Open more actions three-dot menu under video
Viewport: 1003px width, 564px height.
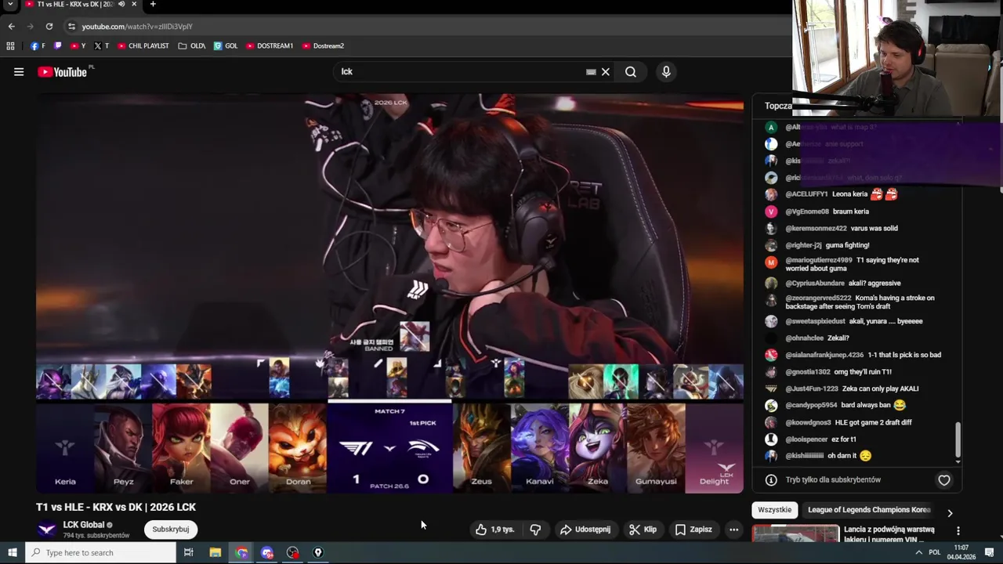(733, 530)
